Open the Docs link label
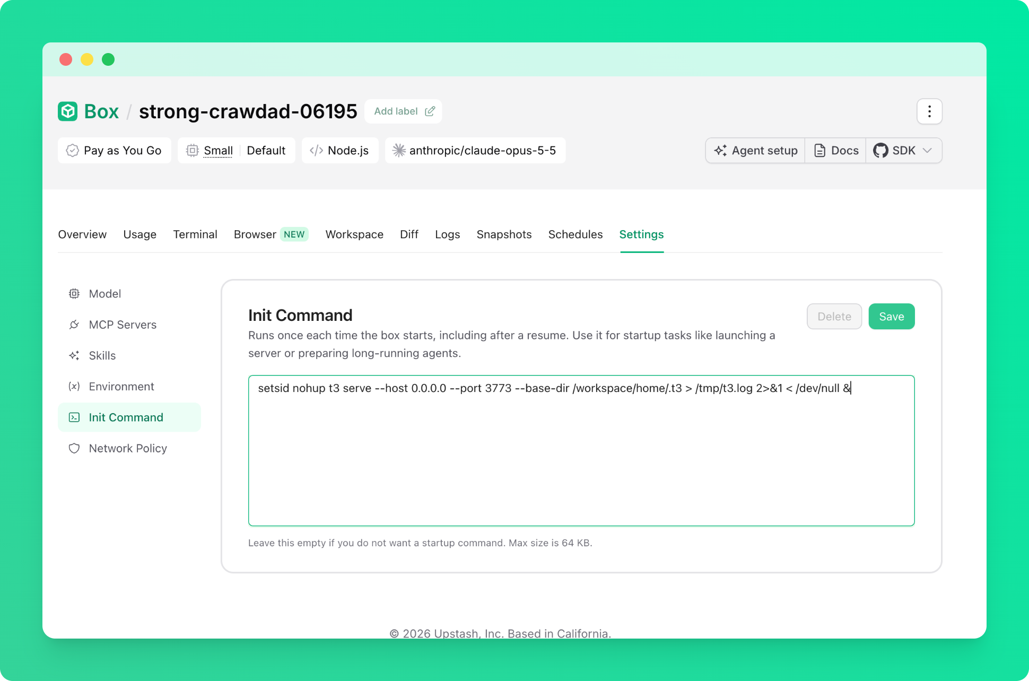 coord(845,151)
